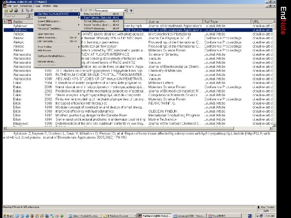Expand Format Paper submenu

click(x=57, y=25)
